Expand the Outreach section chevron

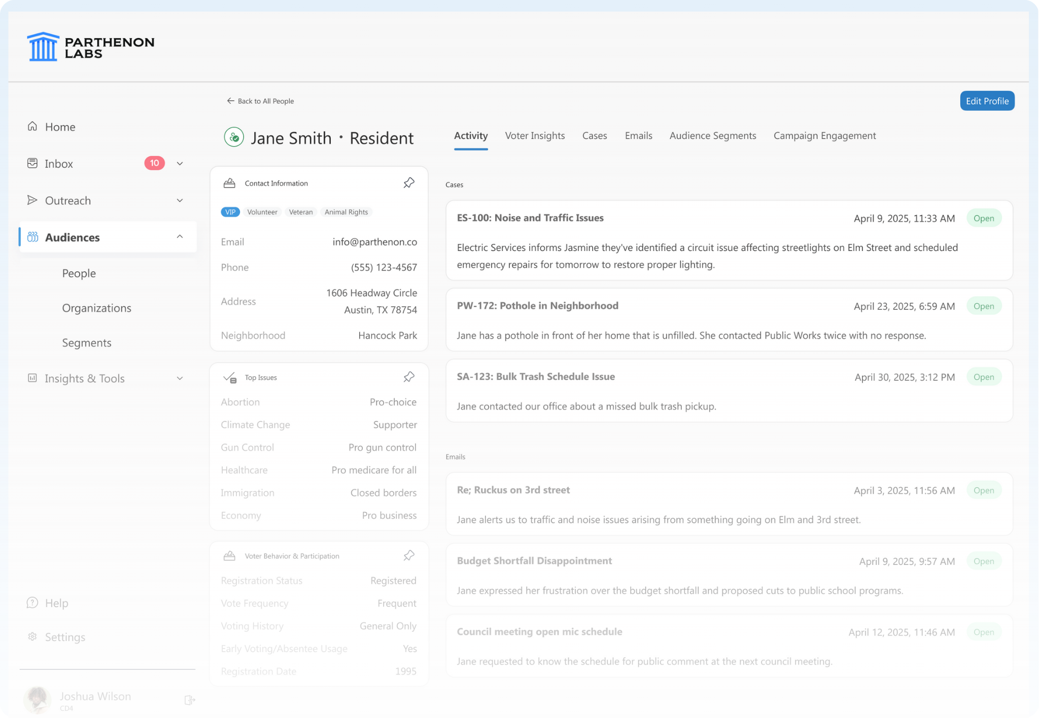coord(180,201)
